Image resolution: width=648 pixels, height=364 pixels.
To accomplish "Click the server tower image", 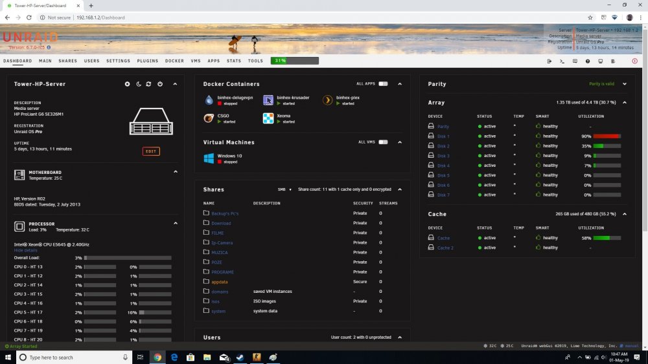I will [151, 121].
